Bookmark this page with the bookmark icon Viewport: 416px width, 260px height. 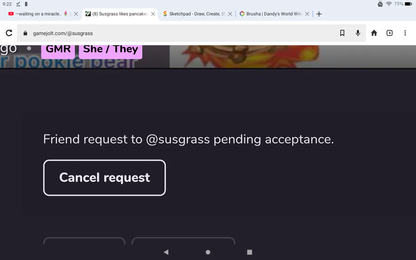click(342, 33)
